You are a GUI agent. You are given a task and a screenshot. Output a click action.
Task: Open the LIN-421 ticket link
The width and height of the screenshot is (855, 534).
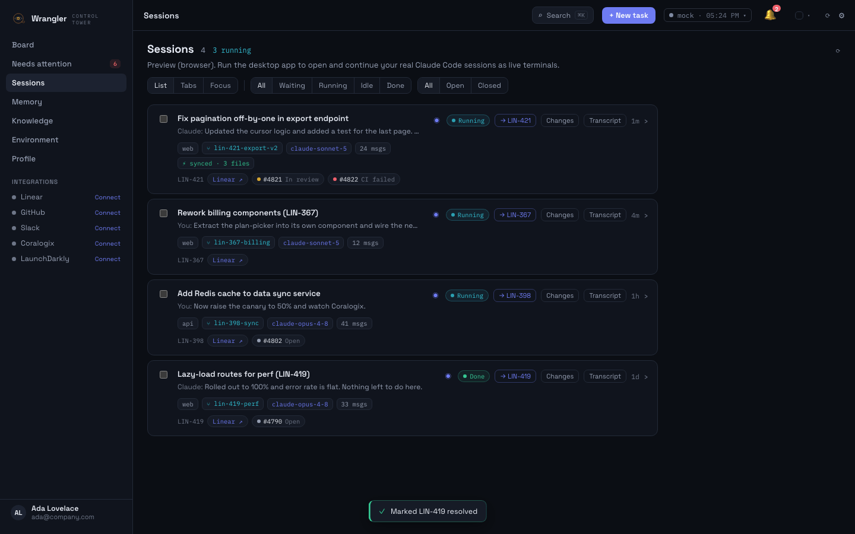click(x=515, y=120)
